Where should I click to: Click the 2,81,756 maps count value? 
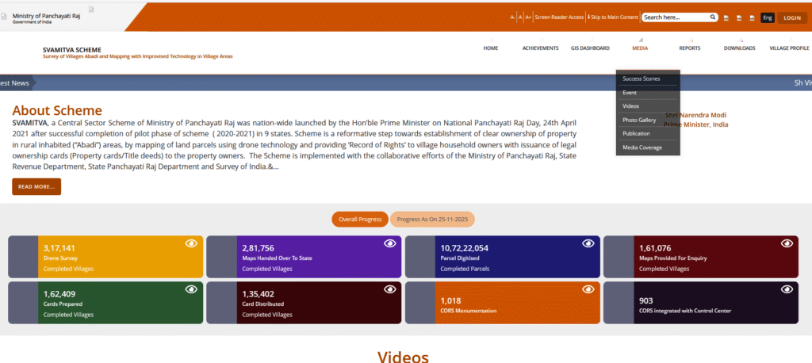(258, 248)
